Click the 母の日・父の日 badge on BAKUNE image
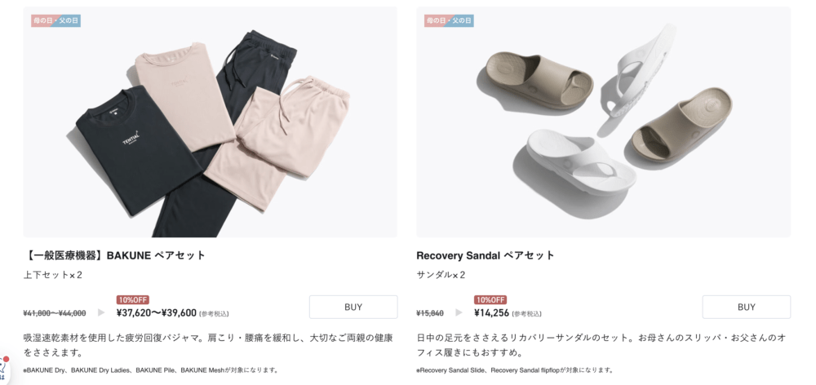This screenshot has height=385, width=816. [x=55, y=21]
